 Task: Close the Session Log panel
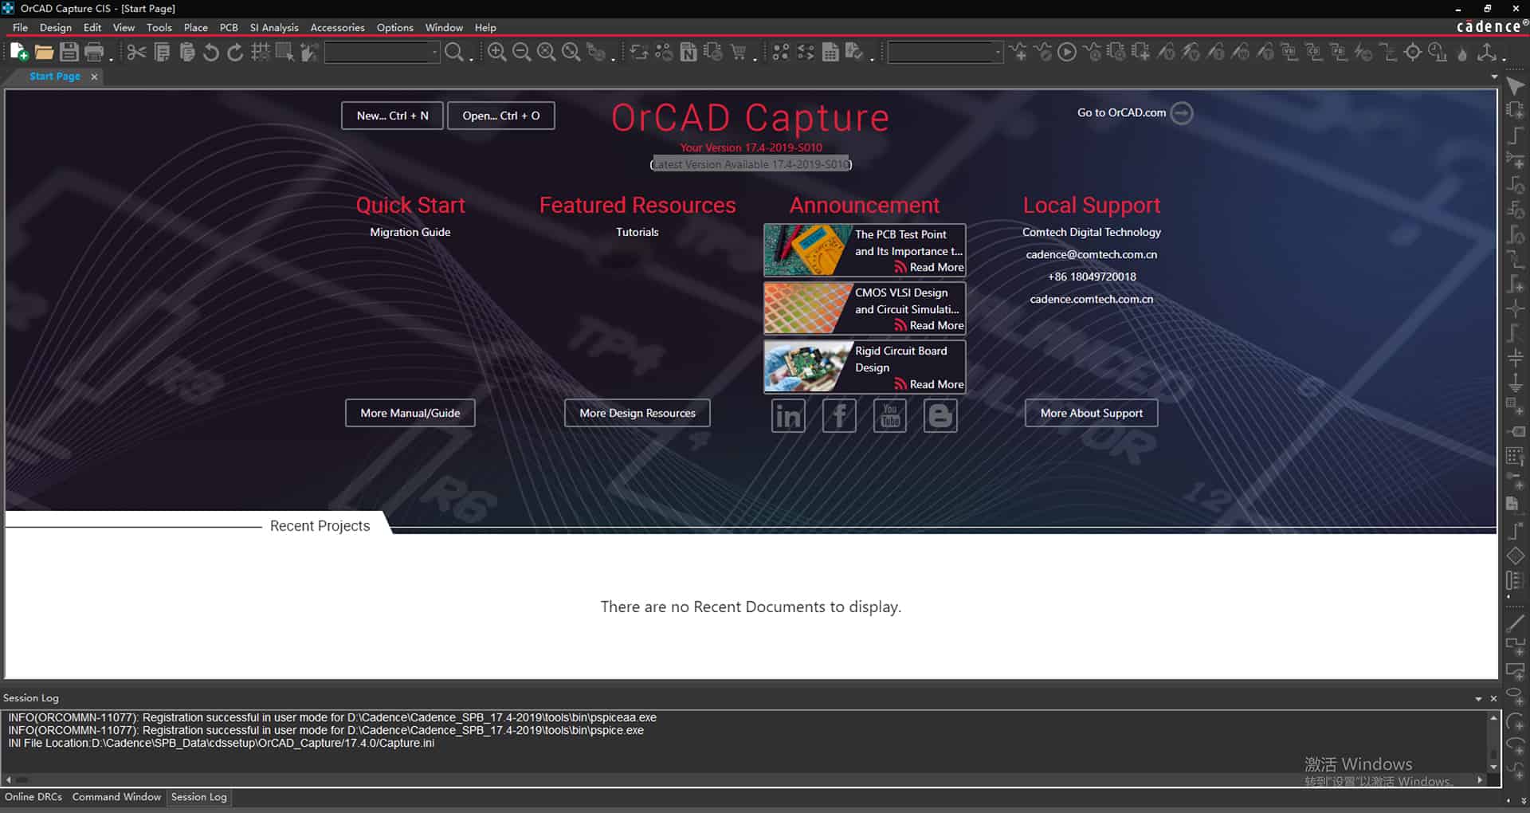click(x=1493, y=699)
